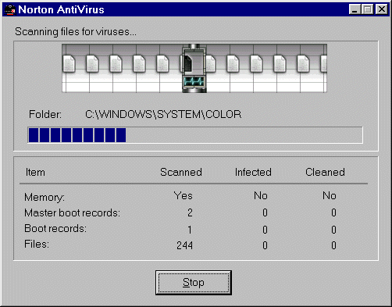This screenshot has height=307, width=392.
Task: Click the Master boot records label
Action: 72,212
